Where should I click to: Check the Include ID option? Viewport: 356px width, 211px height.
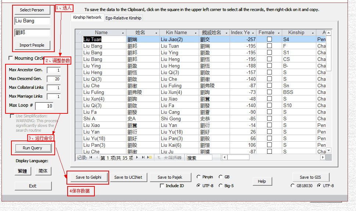[162, 186]
